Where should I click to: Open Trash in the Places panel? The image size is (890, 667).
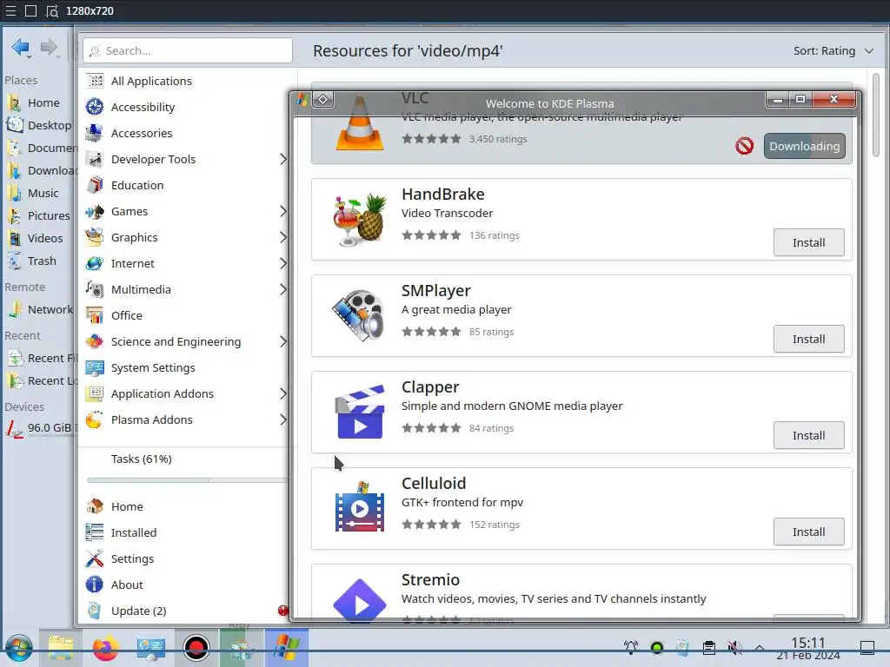(37, 261)
